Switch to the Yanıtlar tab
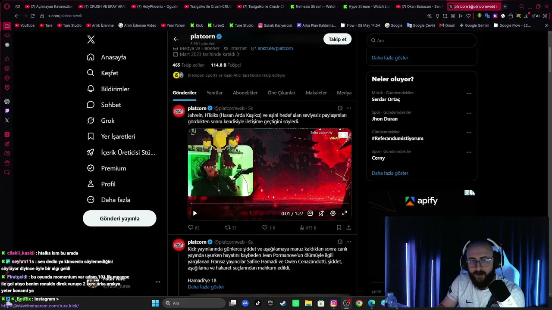The image size is (552, 310). [x=214, y=93]
